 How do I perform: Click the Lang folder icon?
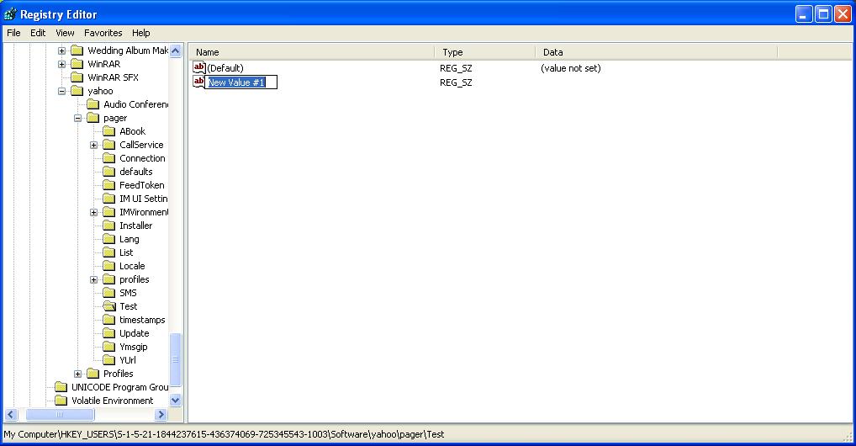tap(109, 239)
